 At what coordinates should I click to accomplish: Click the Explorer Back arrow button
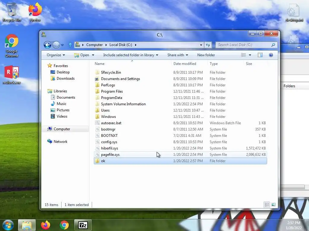pyautogui.click(x=47, y=45)
